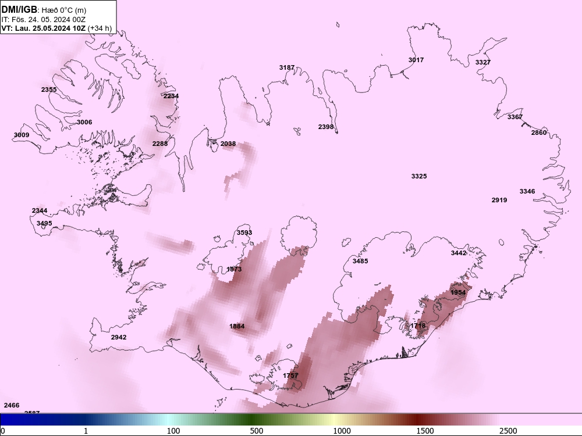Click the 3017 height value
This screenshot has width=582, height=436.
416,60
